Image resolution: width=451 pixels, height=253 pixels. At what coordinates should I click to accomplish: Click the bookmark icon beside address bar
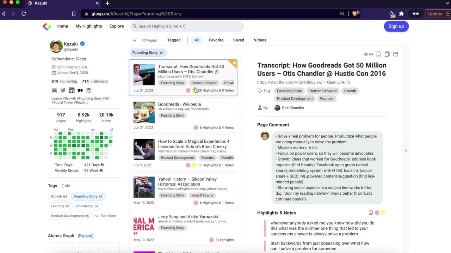click(x=74, y=14)
